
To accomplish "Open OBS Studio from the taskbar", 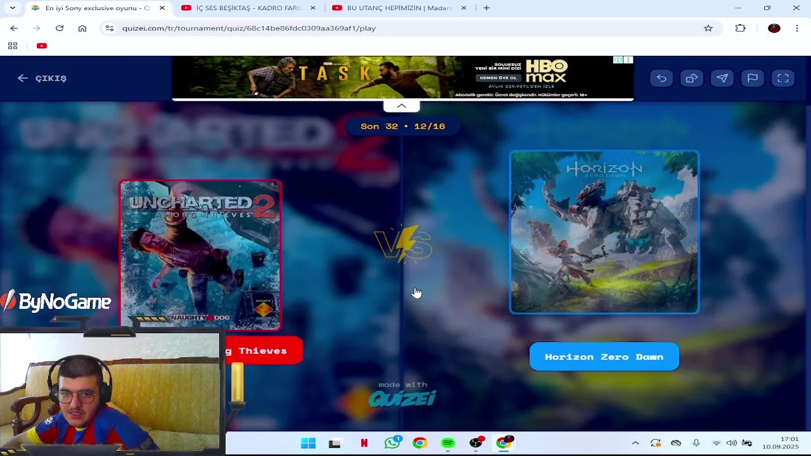I will click(476, 443).
